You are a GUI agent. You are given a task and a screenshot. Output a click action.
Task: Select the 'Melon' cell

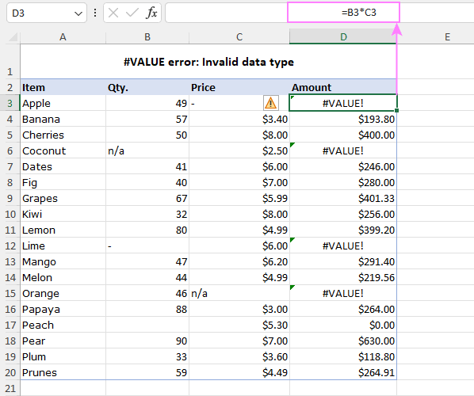[x=63, y=277]
